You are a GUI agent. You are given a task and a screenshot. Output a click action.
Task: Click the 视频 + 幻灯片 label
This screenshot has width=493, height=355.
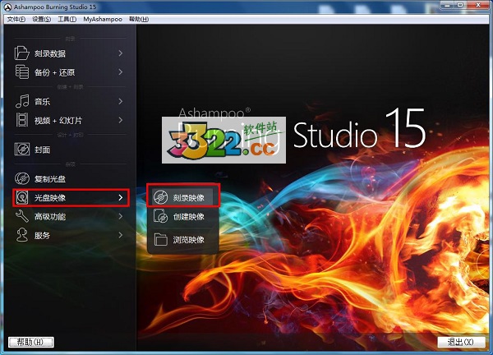click(58, 121)
